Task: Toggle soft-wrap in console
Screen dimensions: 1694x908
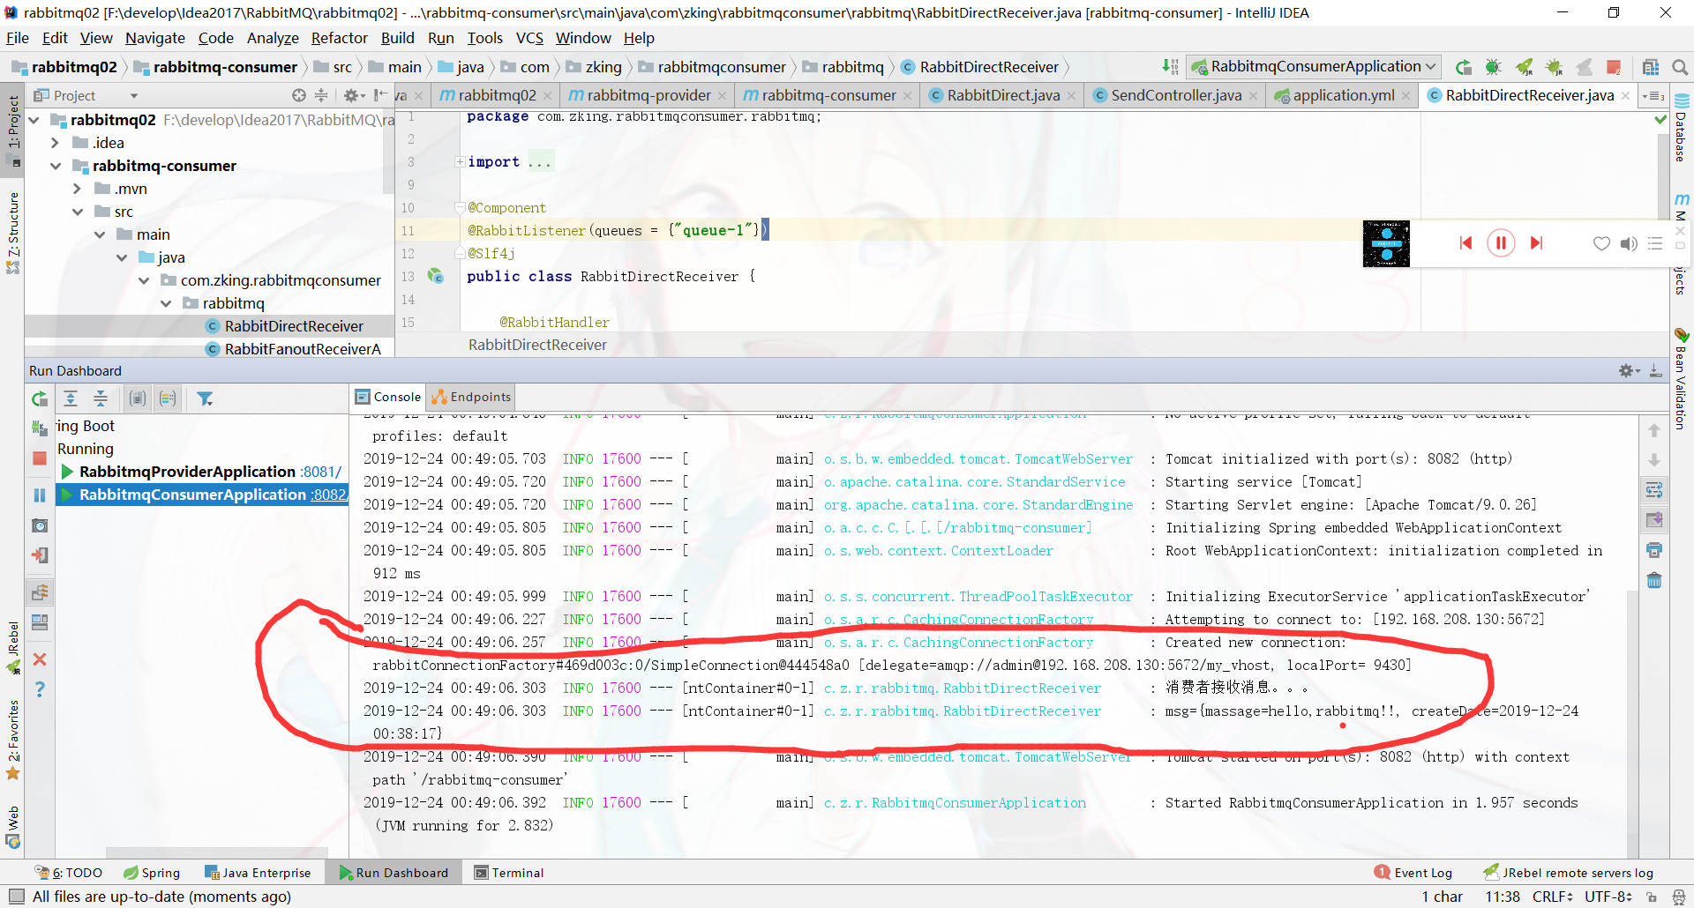Action: pyautogui.click(x=1654, y=490)
